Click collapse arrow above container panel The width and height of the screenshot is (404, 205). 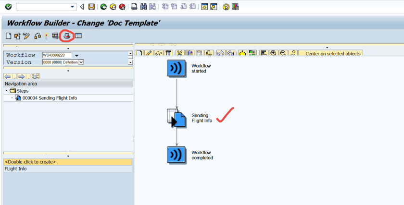click(x=68, y=156)
